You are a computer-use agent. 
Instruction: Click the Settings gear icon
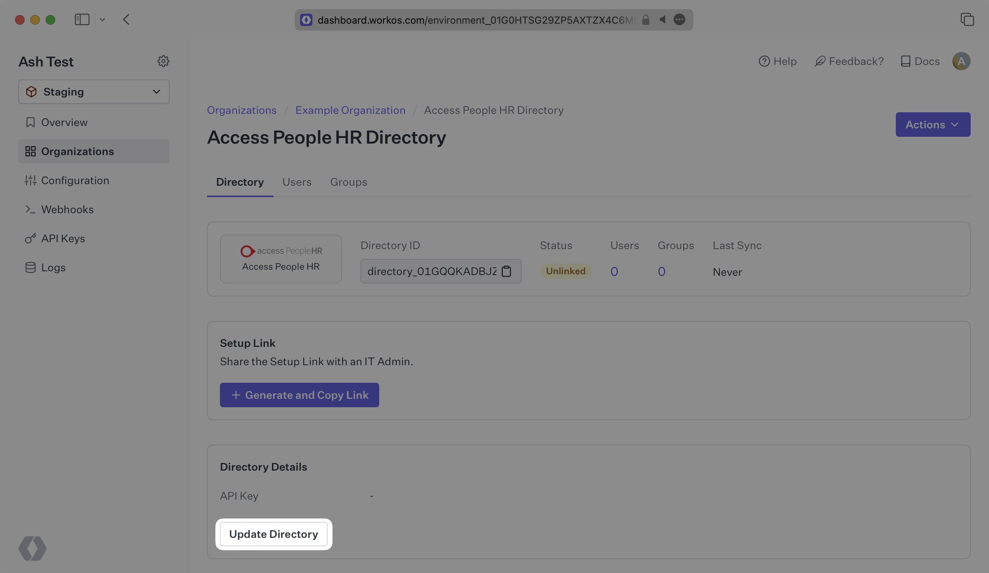(163, 61)
